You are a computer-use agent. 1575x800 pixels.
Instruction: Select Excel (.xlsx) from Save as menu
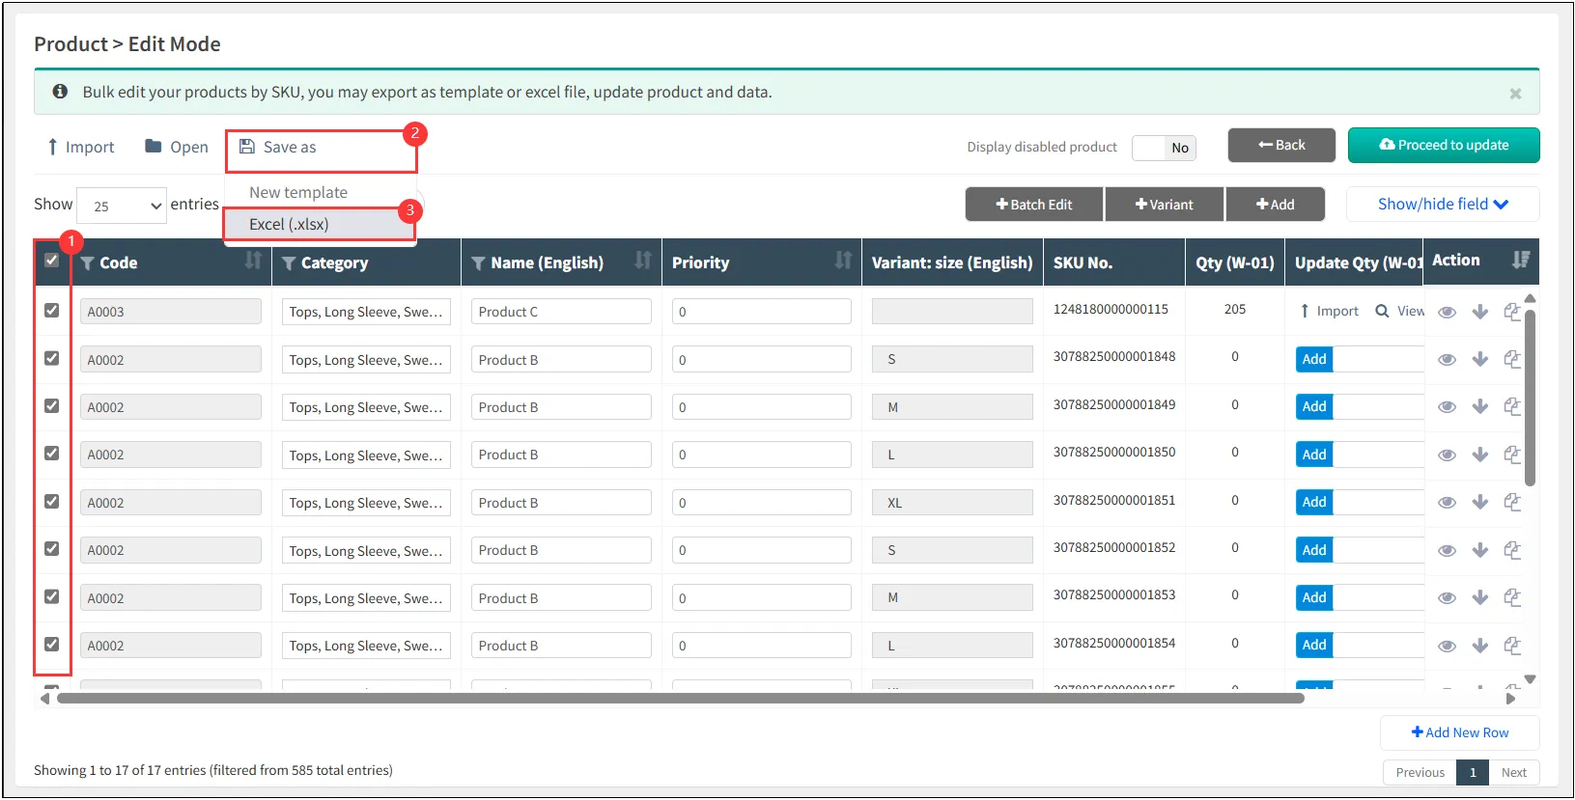(x=289, y=224)
